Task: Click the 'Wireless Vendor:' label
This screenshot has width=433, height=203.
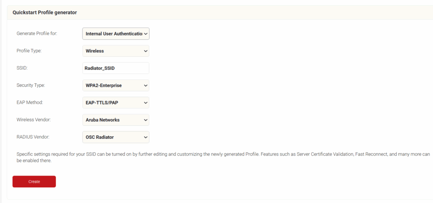Action: (x=33, y=120)
